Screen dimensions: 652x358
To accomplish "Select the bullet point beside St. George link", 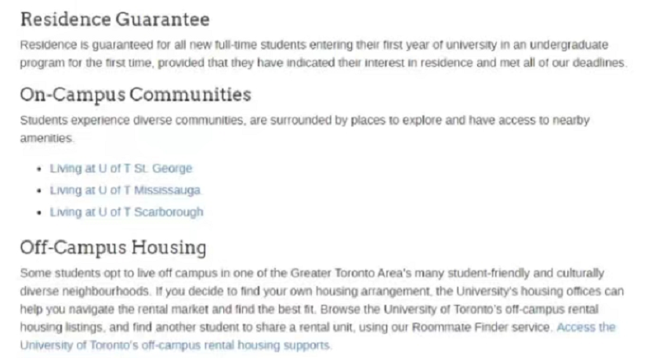I will point(39,168).
